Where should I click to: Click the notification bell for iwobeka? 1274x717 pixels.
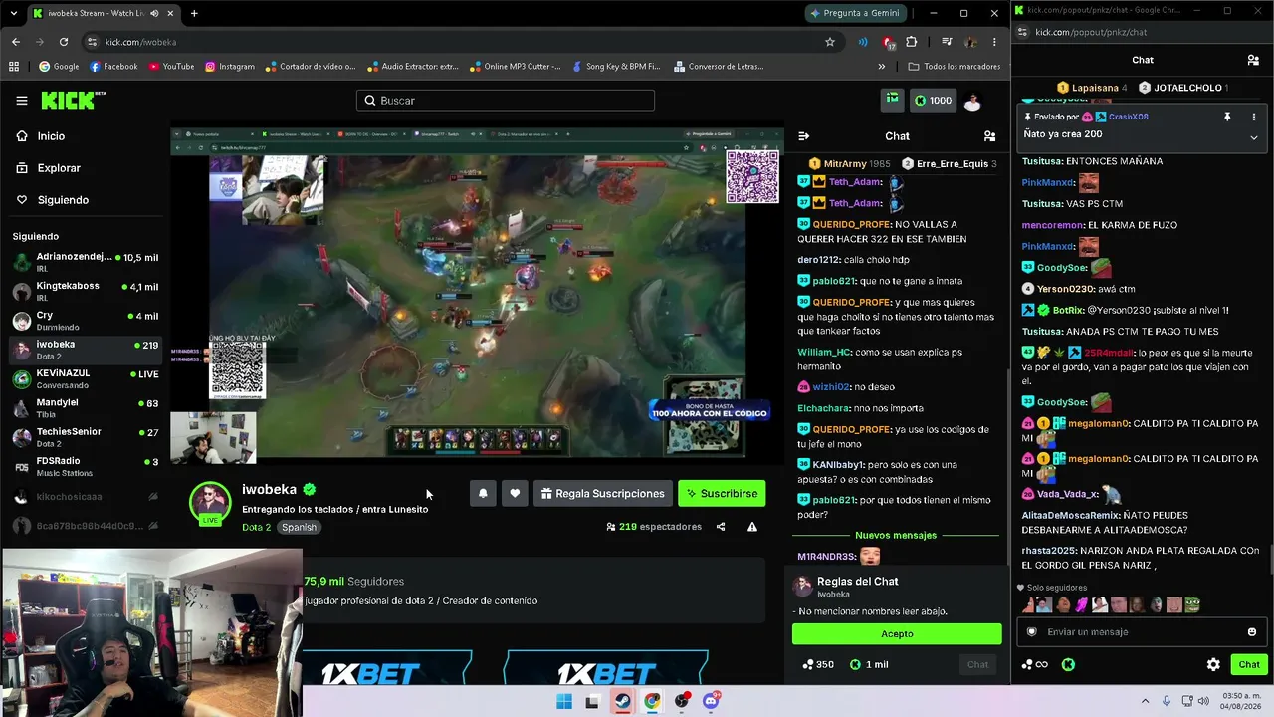483,493
